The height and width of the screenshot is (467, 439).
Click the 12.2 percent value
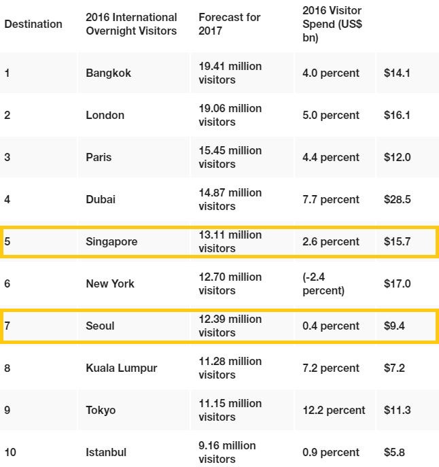point(334,410)
